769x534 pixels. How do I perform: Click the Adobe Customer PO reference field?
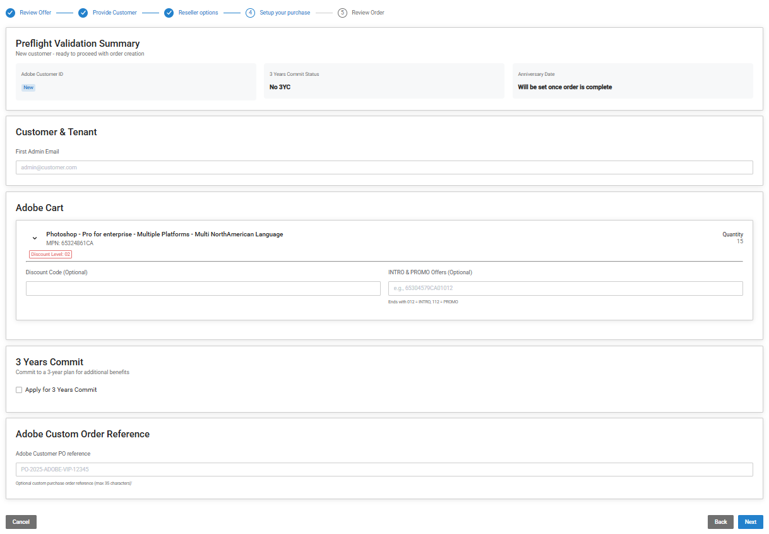(384, 470)
